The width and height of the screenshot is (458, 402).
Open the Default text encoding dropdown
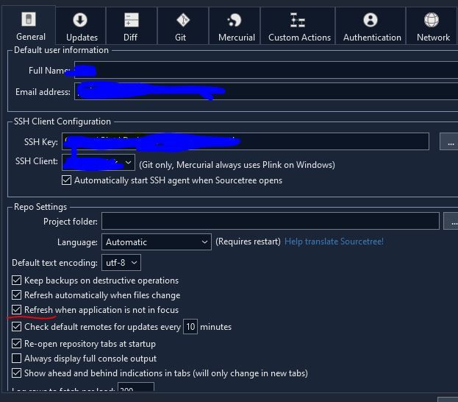[121, 262]
